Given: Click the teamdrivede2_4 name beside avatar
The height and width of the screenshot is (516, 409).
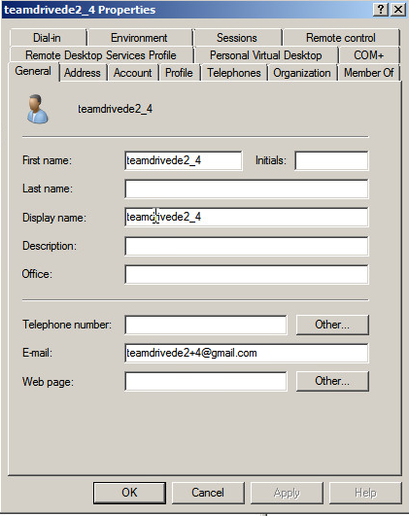Looking at the screenshot, I should click(116, 109).
